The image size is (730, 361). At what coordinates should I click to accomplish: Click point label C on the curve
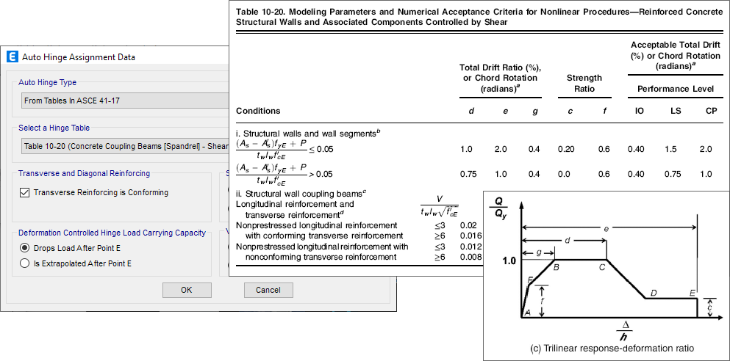(602, 266)
